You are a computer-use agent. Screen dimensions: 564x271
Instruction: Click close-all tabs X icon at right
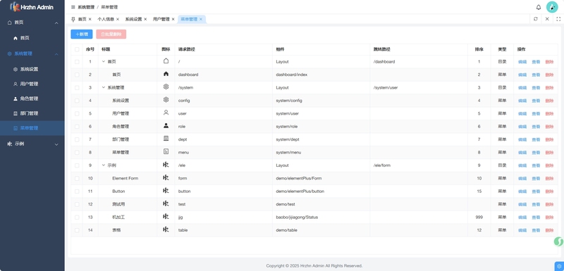[x=547, y=19]
